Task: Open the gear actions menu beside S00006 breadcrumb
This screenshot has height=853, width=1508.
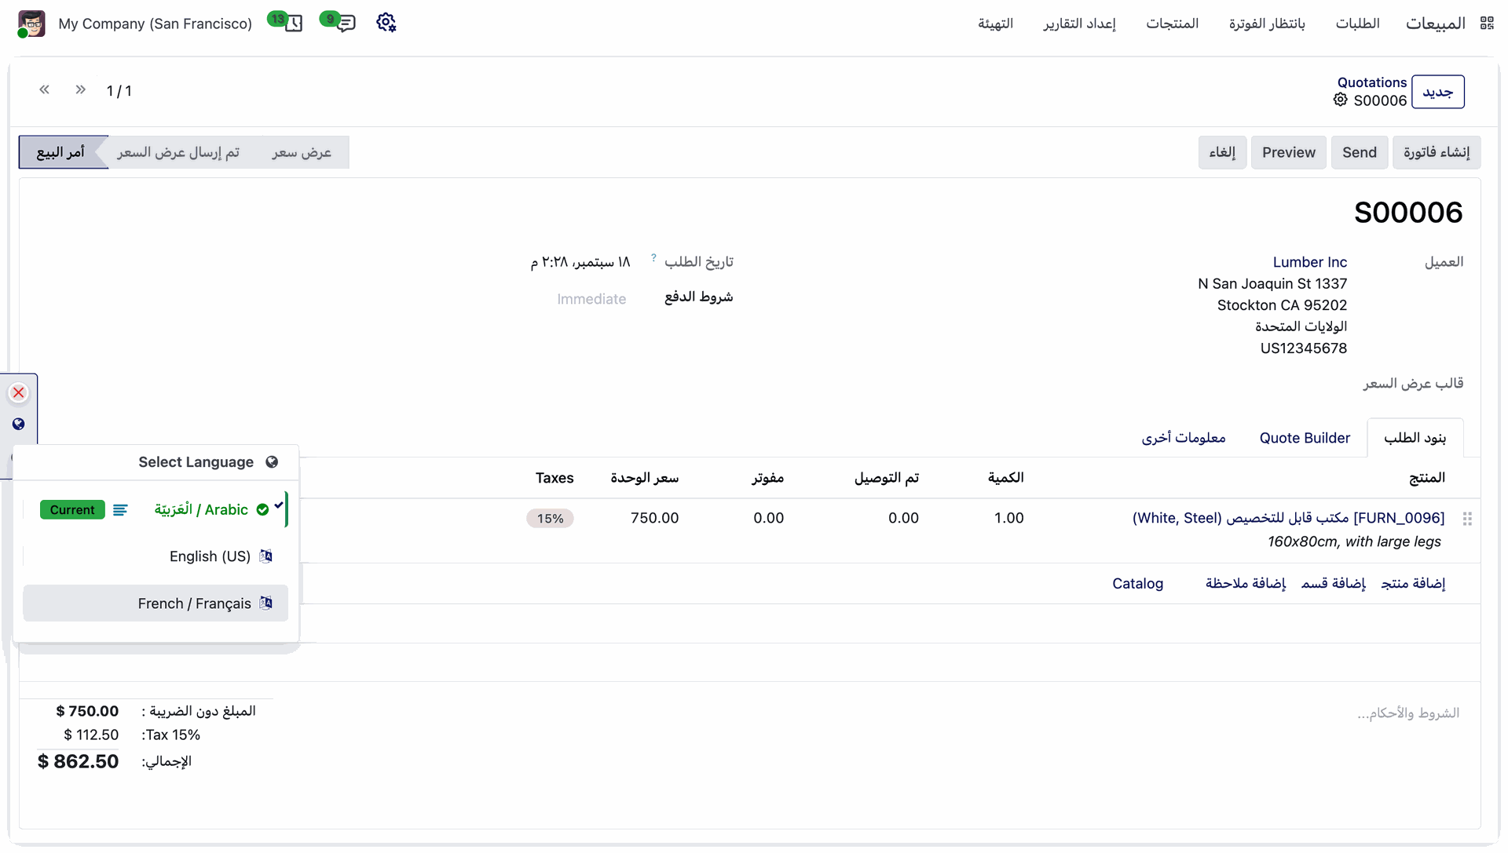Action: (x=1340, y=100)
